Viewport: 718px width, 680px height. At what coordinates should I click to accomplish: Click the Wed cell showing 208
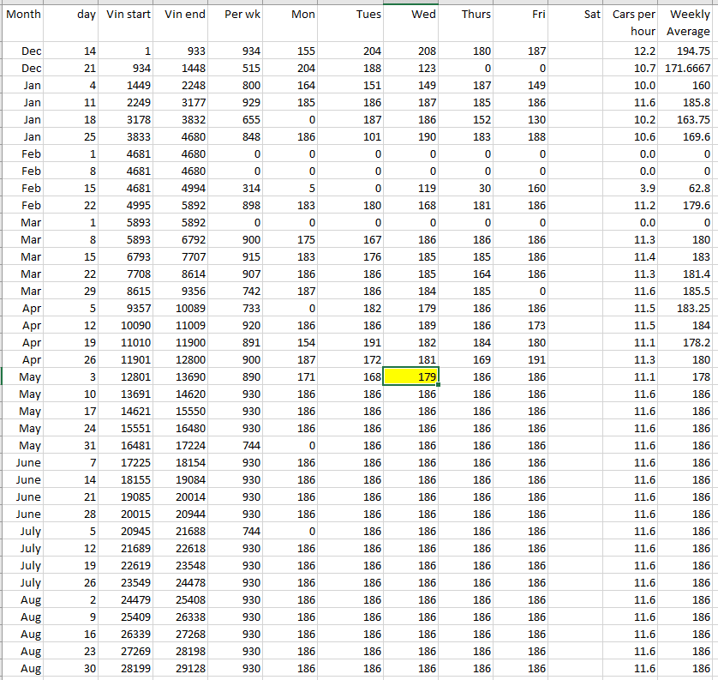pyautogui.click(x=411, y=51)
